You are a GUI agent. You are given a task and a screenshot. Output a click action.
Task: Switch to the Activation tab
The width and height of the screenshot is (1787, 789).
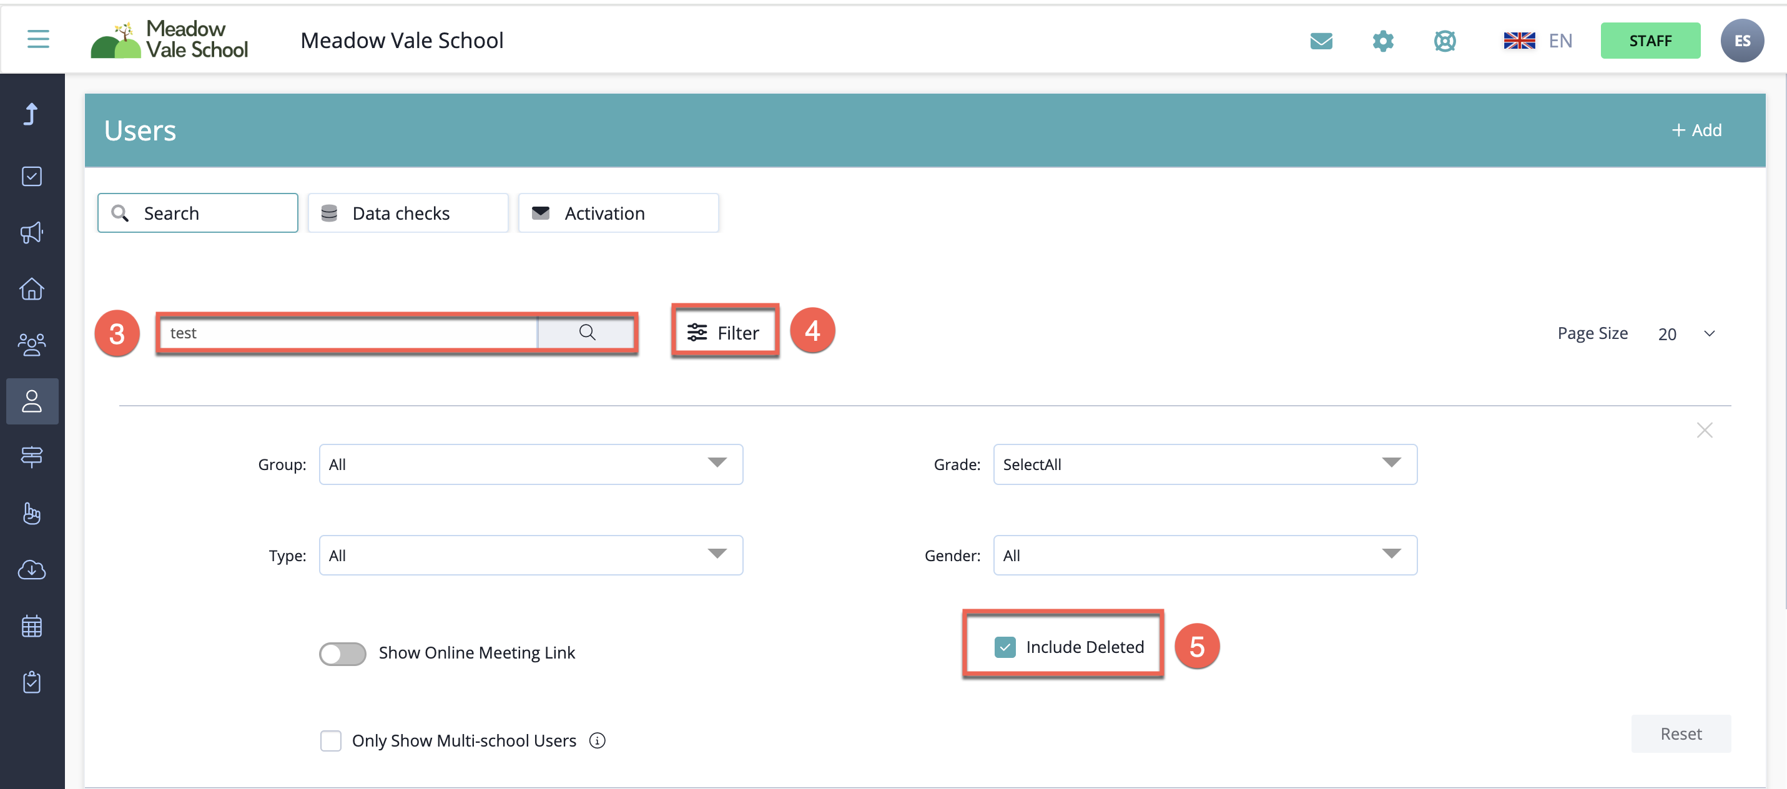pyautogui.click(x=618, y=213)
